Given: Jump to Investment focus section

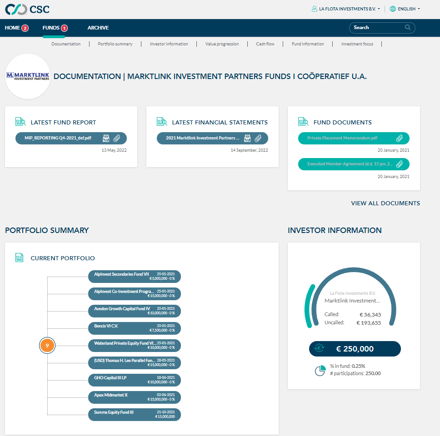Looking at the screenshot, I should coord(357,44).
